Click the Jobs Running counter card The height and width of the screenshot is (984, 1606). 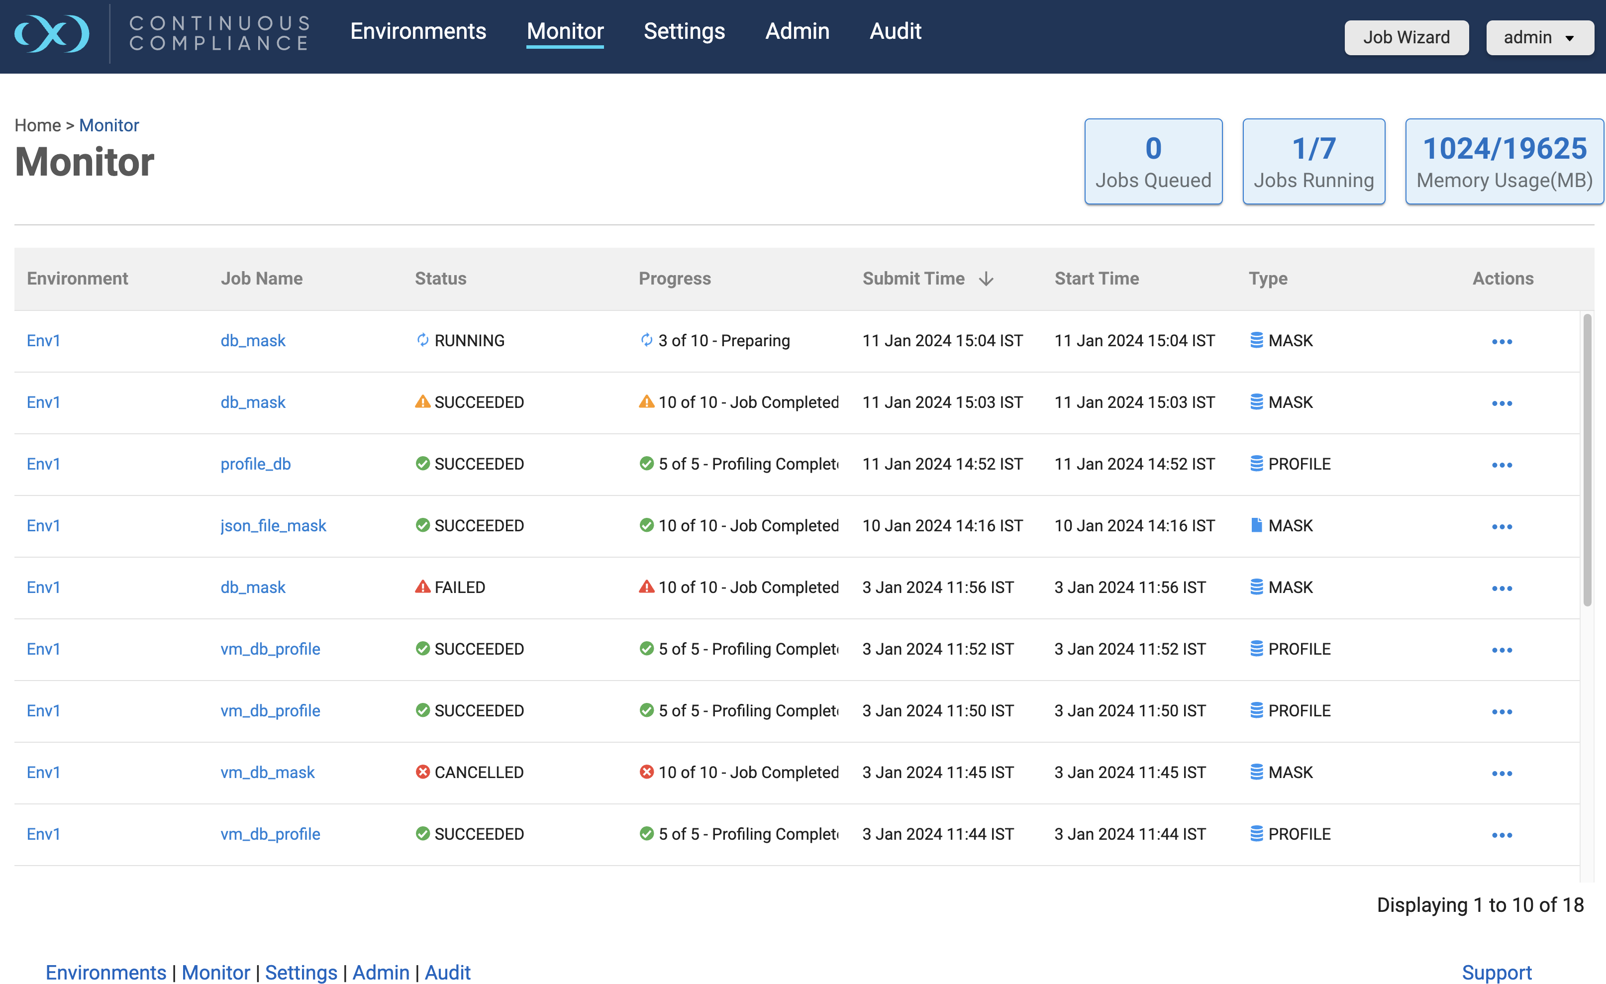point(1313,162)
